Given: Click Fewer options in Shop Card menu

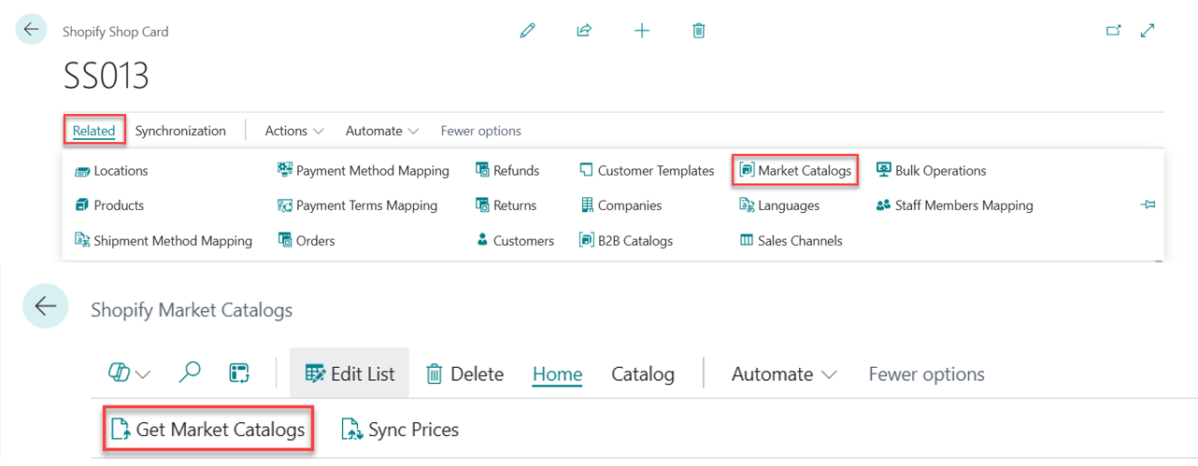Looking at the screenshot, I should coord(480,131).
